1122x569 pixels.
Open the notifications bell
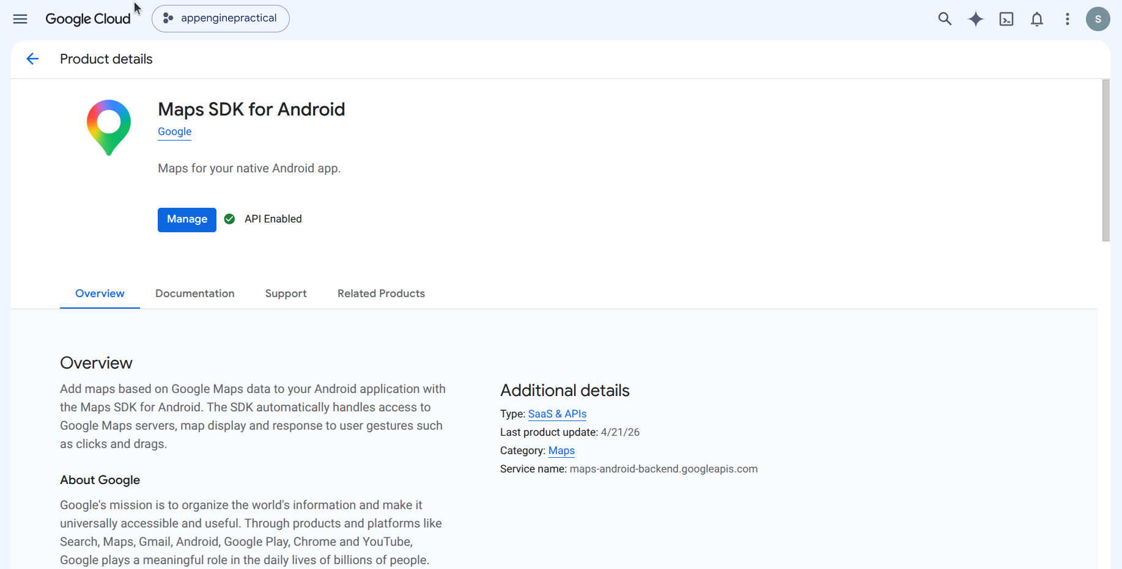1037,19
